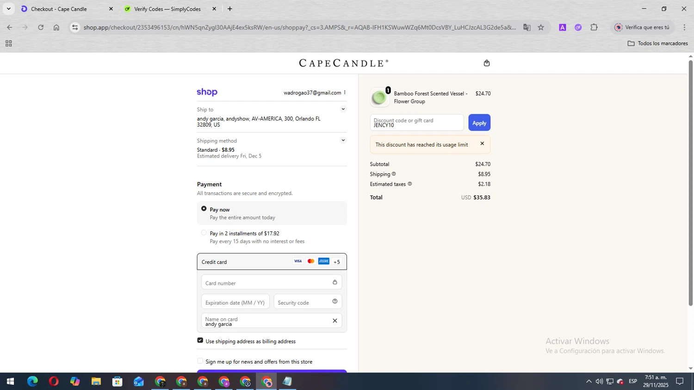
Task: Open the Todos los marcadores bookmarks folder
Action: [657, 43]
